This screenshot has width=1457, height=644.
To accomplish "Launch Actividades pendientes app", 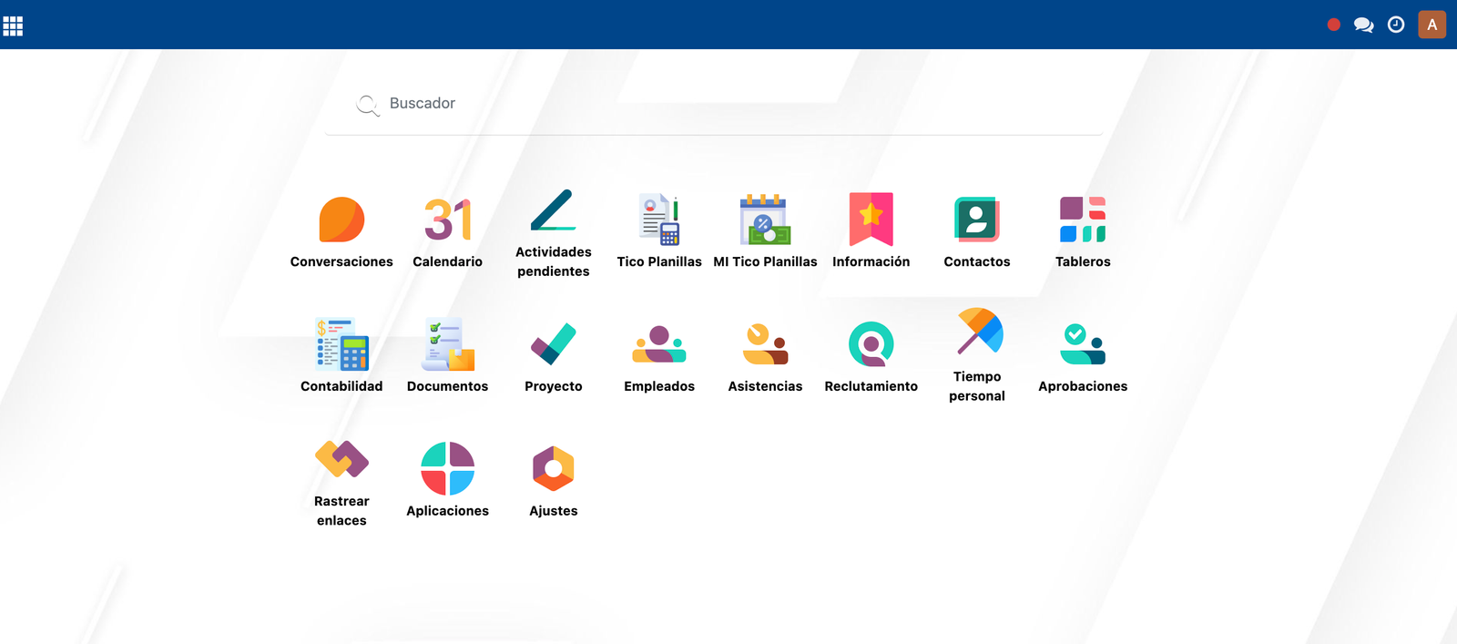I will pyautogui.click(x=553, y=211).
